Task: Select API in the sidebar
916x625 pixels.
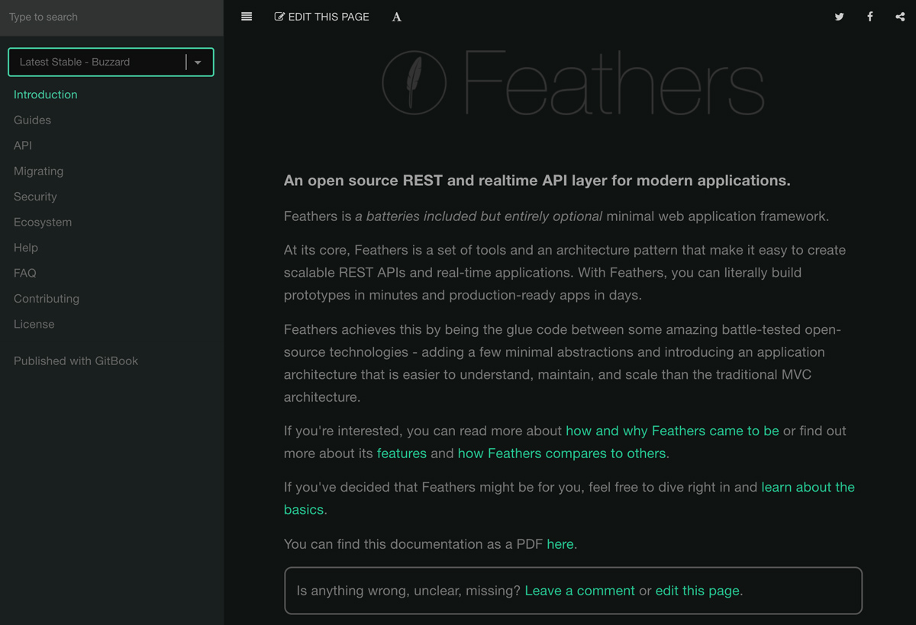Action: [23, 146]
